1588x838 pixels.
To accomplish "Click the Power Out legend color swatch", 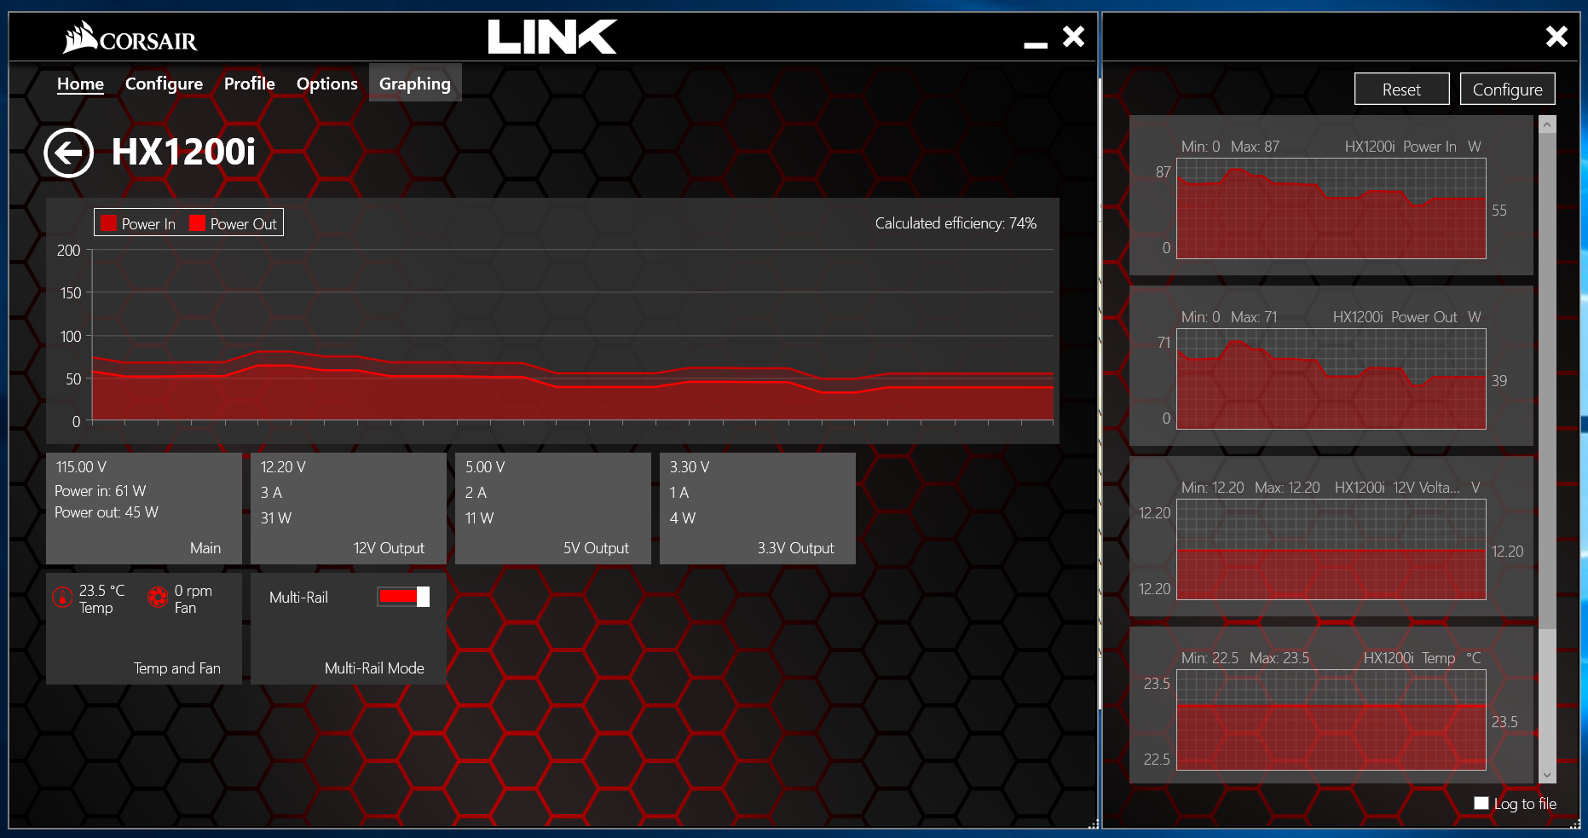I will pyautogui.click(x=197, y=223).
